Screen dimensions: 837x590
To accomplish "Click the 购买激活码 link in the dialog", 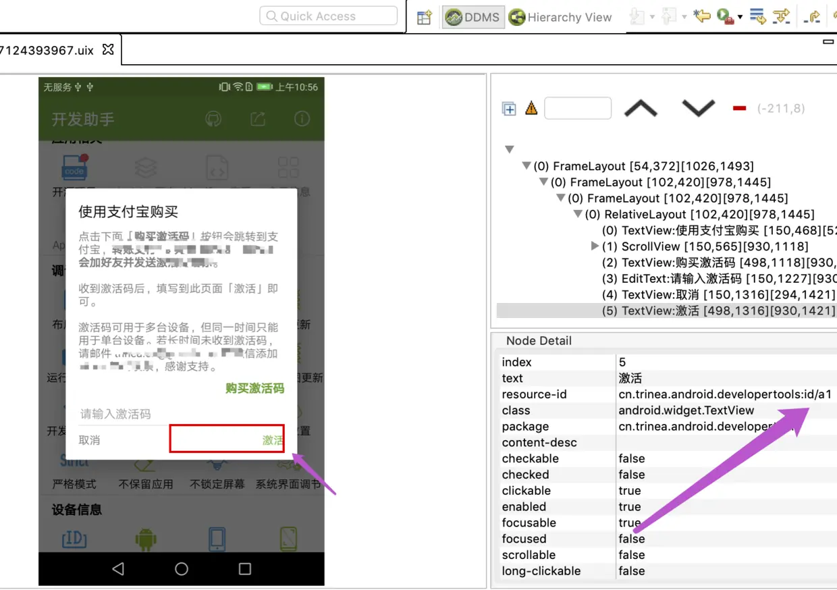I will tap(254, 388).
